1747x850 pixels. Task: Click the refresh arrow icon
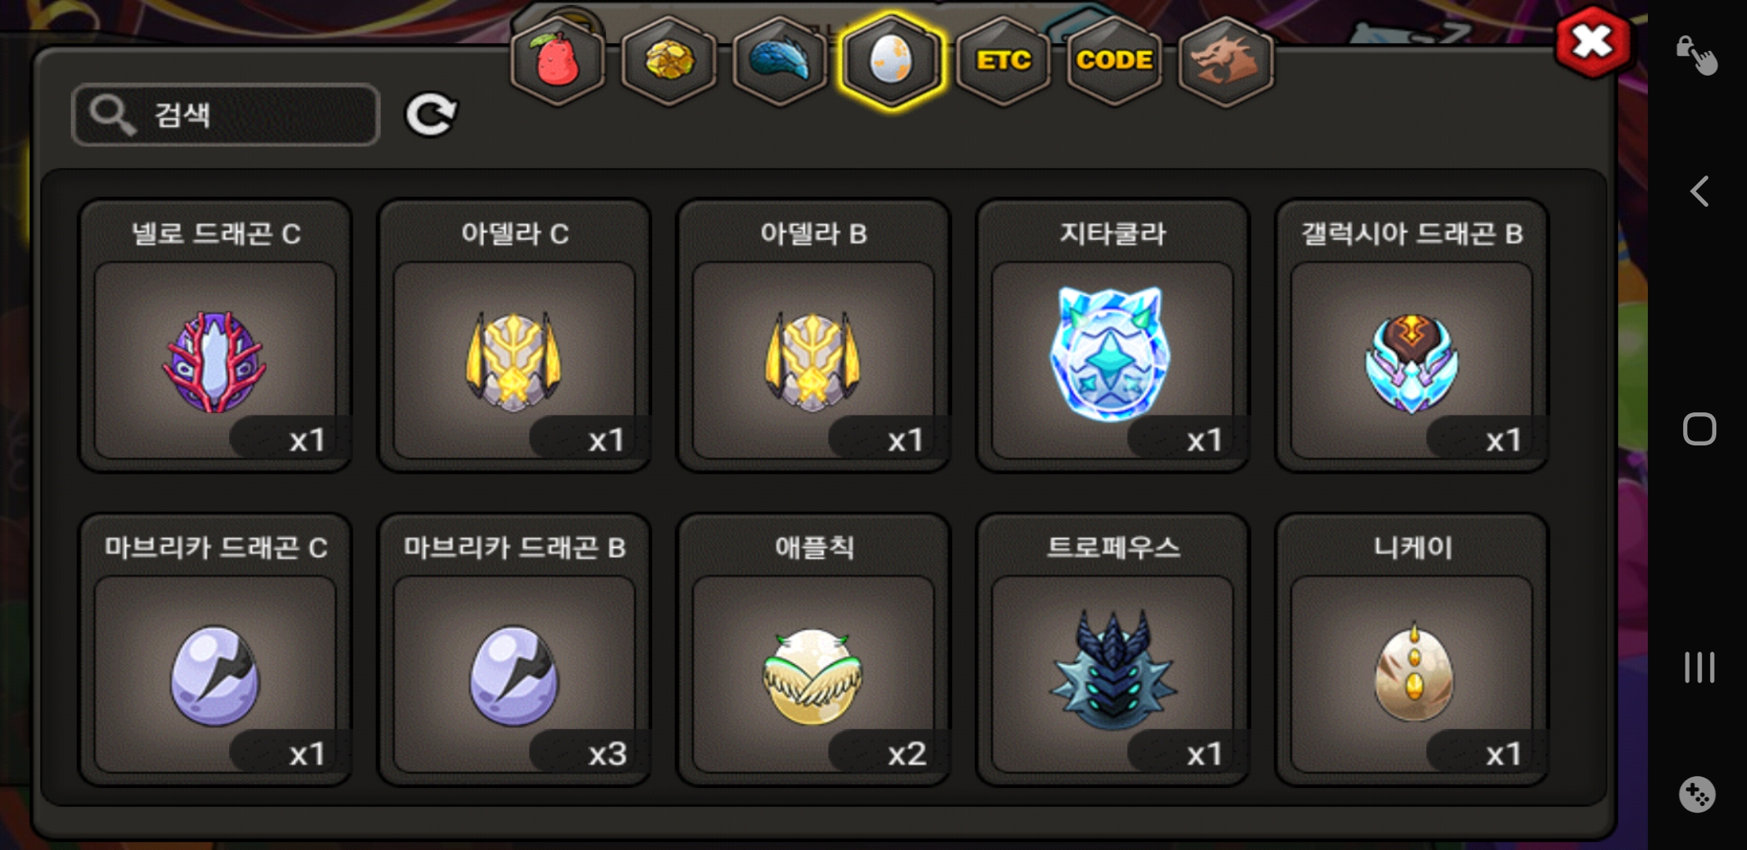point(431,115)
